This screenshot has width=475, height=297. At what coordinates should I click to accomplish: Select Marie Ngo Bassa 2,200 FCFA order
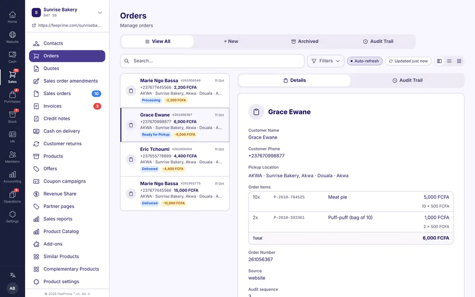point(175,91)
